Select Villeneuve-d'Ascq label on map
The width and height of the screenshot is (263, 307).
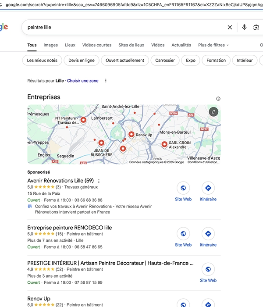coord(203,158)
